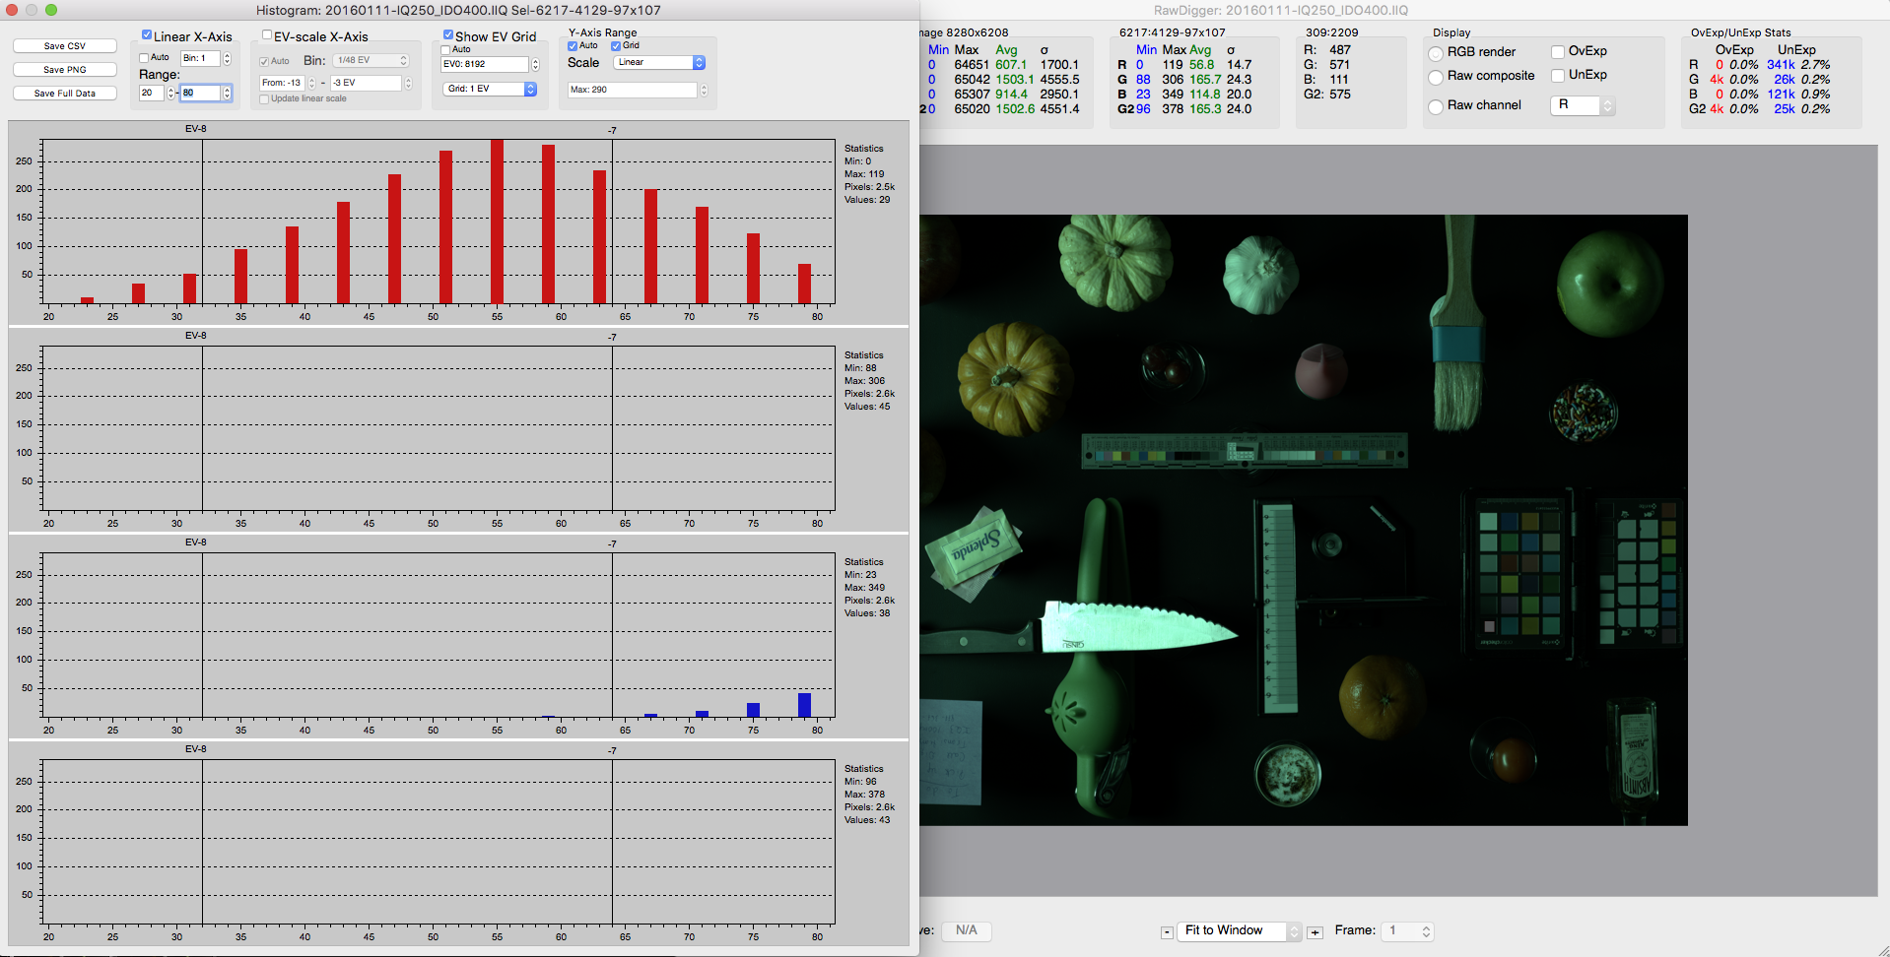Viewport: 1890px width, 957px height.
Task: Click the zoom out minus button
Action: pos(1167,932)
